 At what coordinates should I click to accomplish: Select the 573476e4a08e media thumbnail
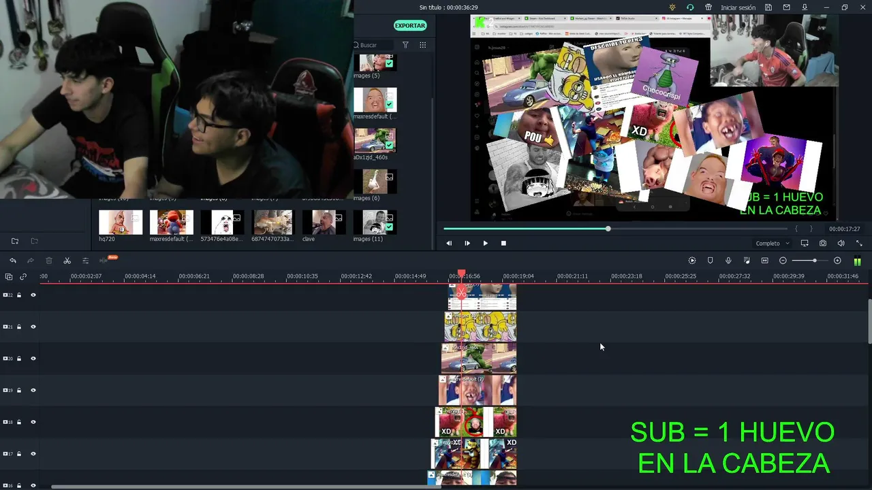coord(222,222)
